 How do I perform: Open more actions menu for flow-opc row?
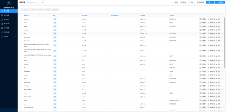(222, 86)
